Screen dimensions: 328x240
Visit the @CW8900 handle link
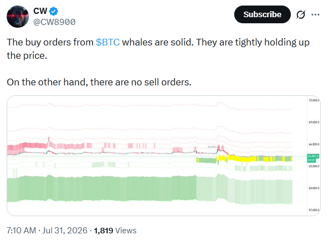[x=54, y=22]
